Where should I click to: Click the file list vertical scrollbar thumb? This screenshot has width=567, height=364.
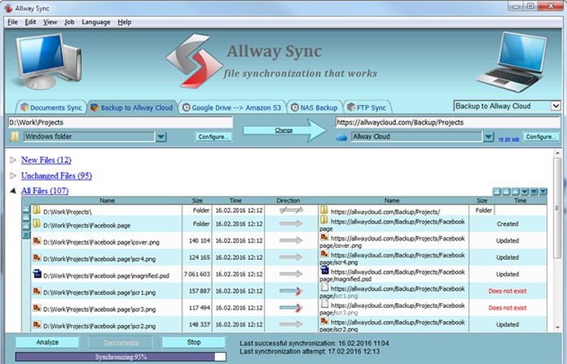click(557, 208)
